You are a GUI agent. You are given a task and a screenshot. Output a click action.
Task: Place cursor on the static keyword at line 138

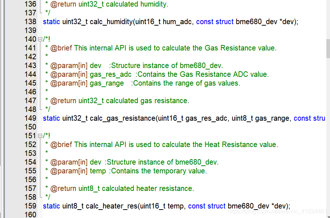pos(51,22)
